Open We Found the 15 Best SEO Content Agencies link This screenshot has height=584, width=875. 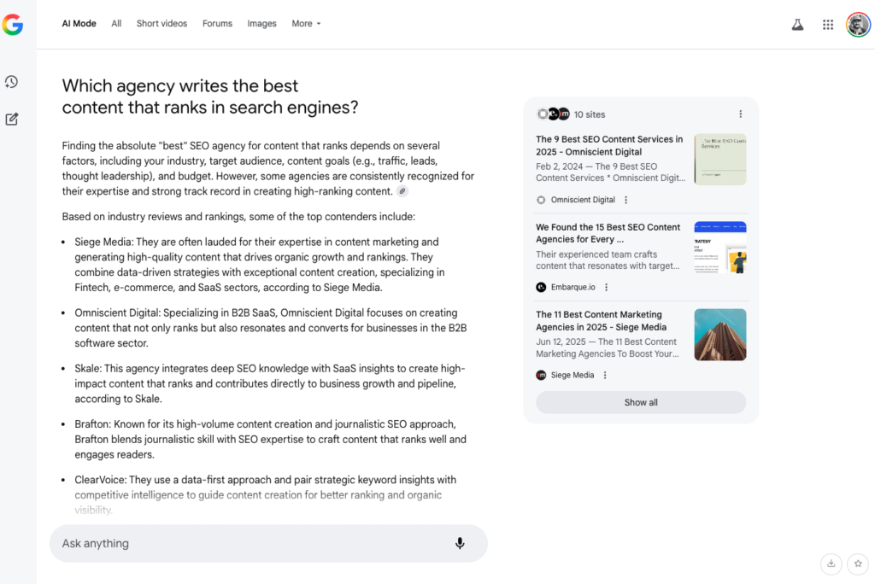(x=608, y=233)
